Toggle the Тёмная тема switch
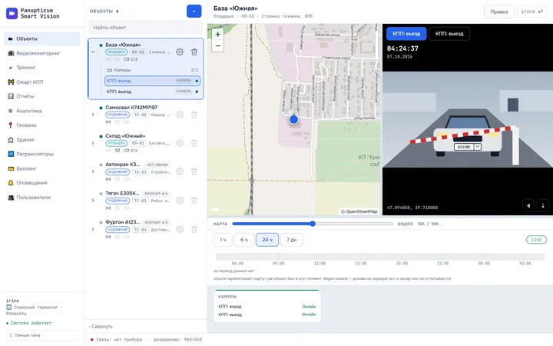The width and height of the screenshot is (553, 346). click(x=42, y=335)
